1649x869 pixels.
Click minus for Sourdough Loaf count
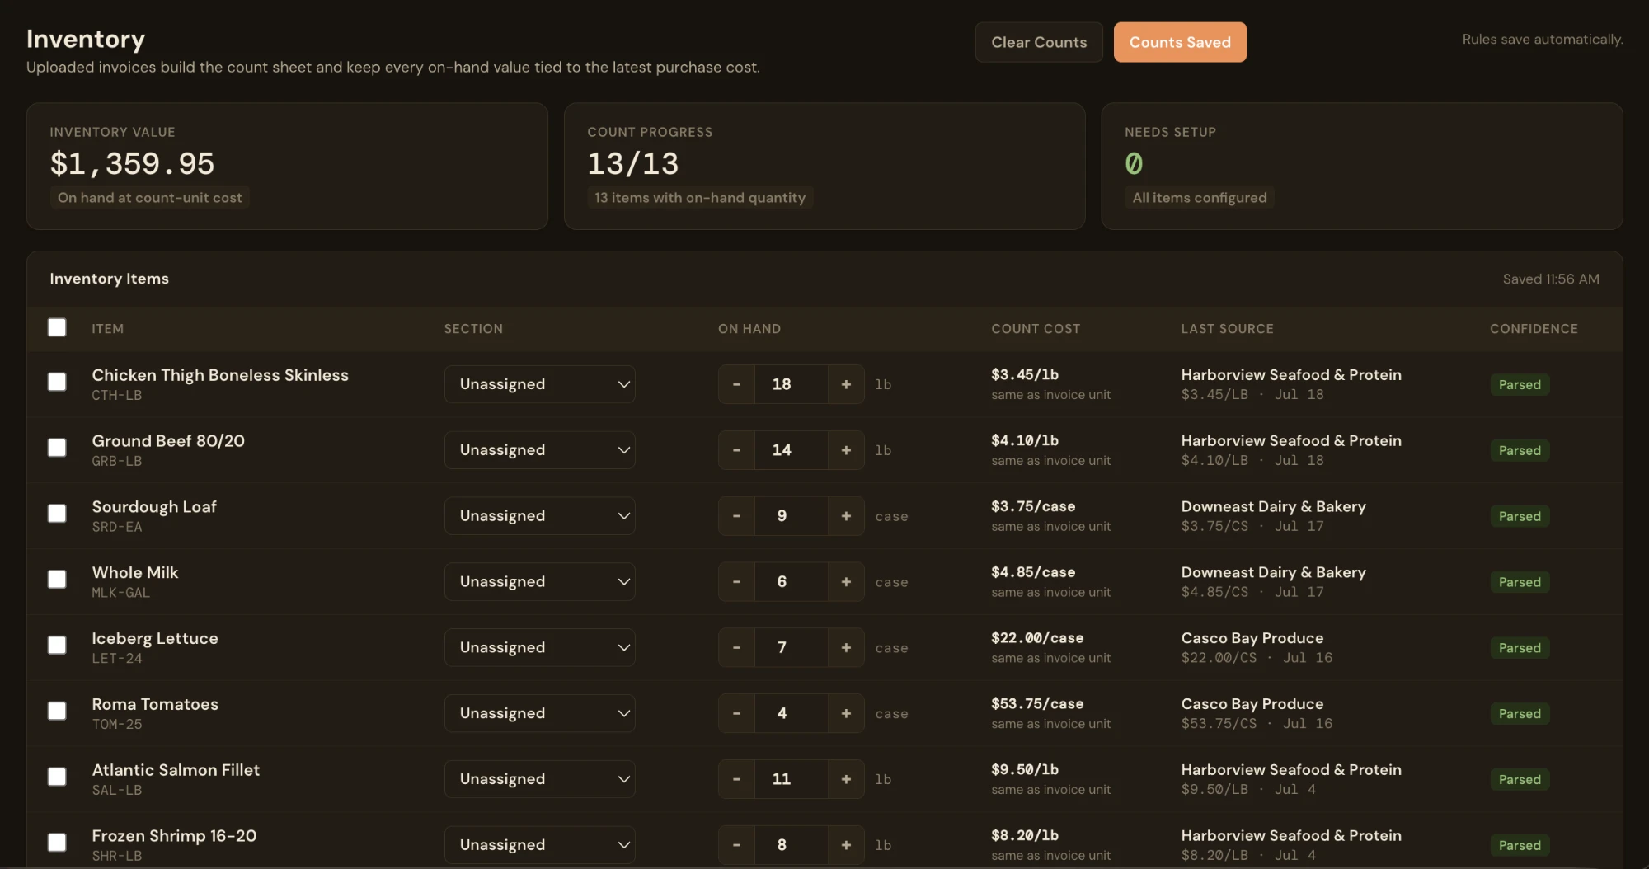pos(736,516)
